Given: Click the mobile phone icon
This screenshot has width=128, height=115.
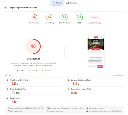Looking at the screenshot, I should coord(54,3).
